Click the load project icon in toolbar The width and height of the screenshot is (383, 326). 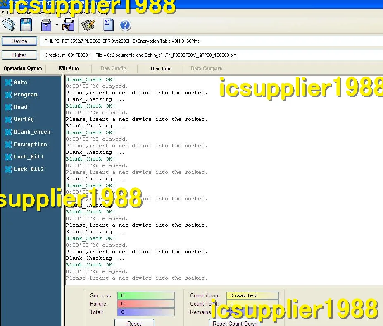click(46, 25)
